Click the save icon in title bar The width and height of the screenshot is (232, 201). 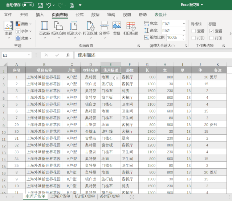40,5
